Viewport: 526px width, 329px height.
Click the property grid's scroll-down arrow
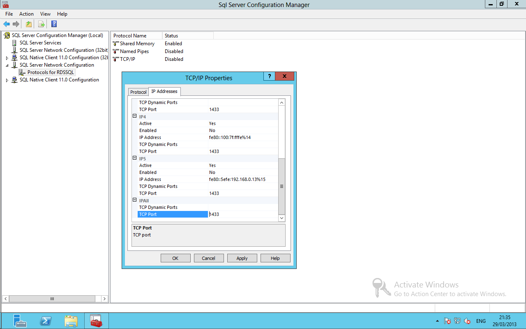coord(282,218)
